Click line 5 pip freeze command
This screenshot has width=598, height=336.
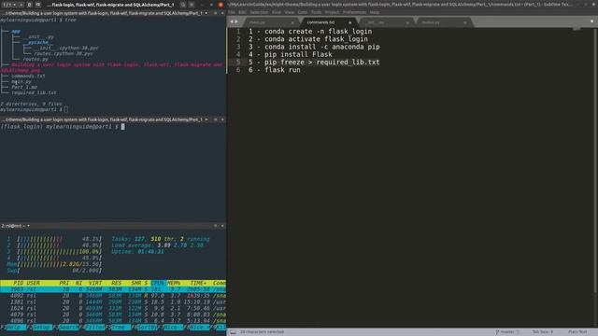click(314, 63)
